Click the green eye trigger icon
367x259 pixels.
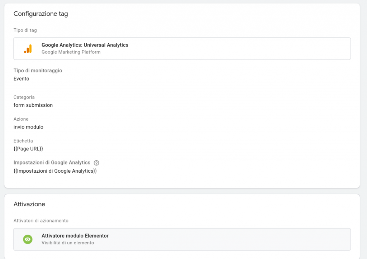tap(28, 239)
